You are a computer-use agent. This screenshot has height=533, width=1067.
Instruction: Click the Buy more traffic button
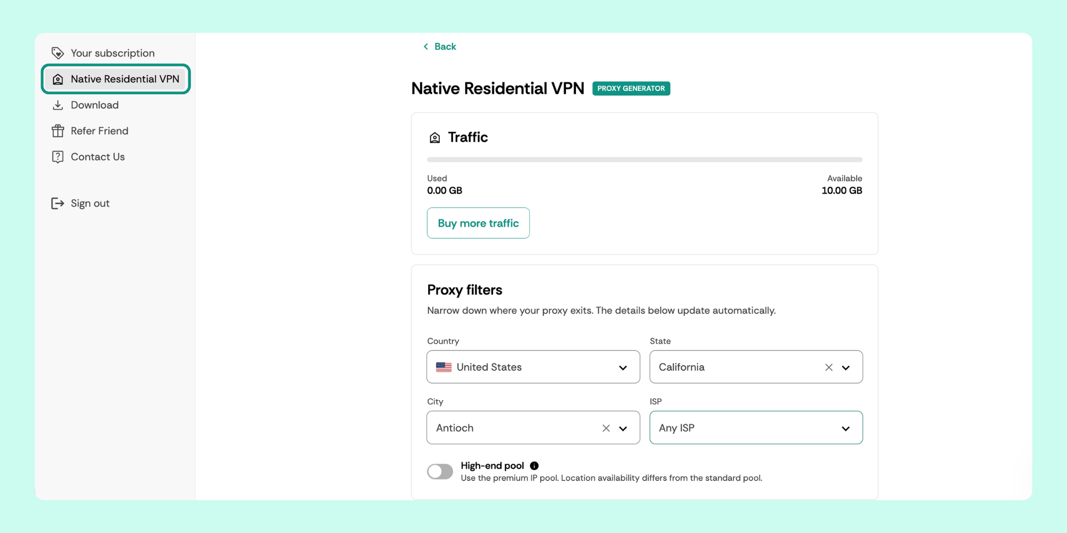pos(478,223)
